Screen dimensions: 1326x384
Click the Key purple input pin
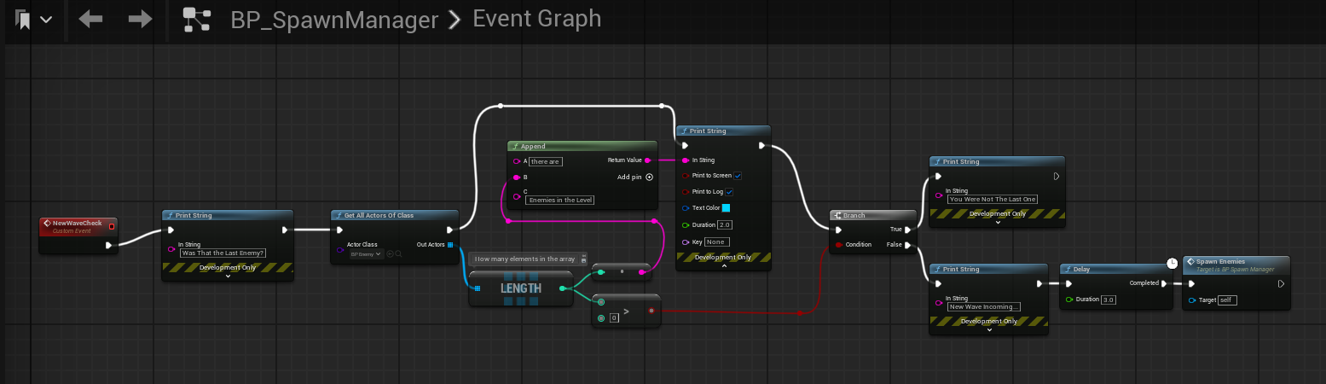[x=685, y=241]
